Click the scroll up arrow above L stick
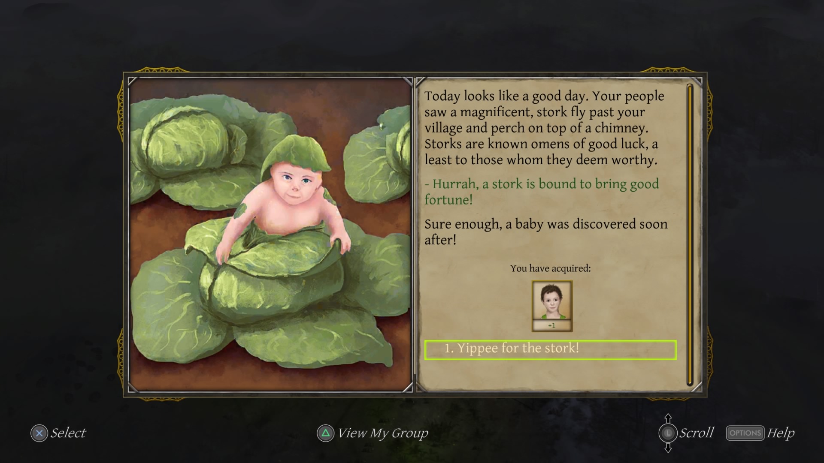The image size is (824, 463). click(668, 418)
